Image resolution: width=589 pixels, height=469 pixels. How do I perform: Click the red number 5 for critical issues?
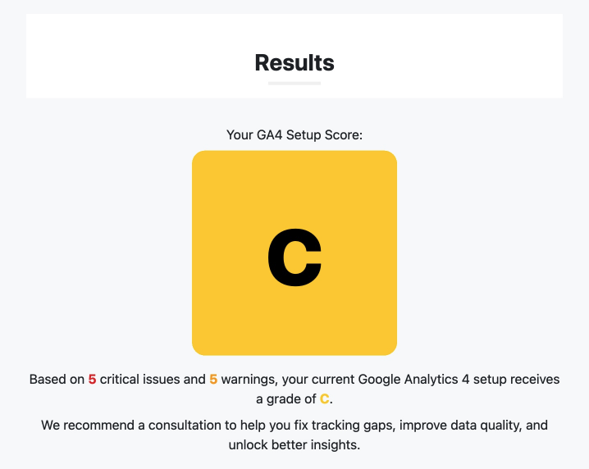92,380
